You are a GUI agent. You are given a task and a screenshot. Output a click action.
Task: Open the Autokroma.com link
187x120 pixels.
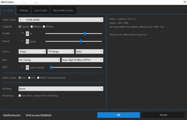12,115
